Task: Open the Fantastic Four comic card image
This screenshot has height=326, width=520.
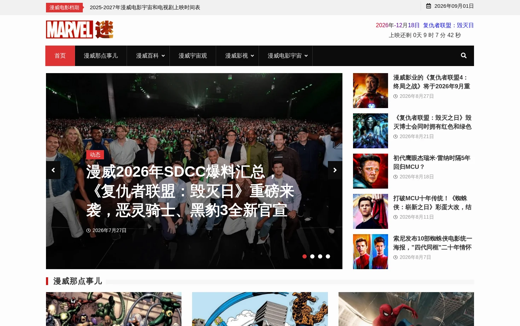Action: [260, 309]
